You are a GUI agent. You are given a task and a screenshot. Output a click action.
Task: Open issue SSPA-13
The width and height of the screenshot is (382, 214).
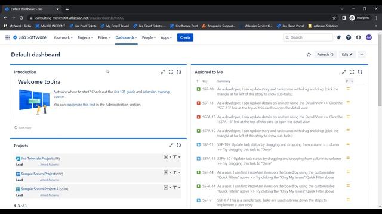tap(209, 117)
